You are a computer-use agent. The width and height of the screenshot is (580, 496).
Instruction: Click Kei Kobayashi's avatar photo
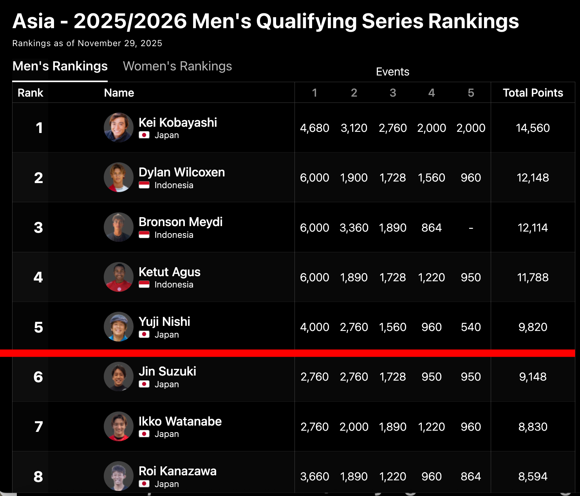[x=118, y=128]
